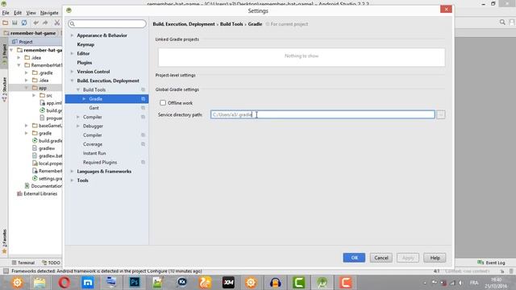Open the View menu in Android Studio
Viewport: 516px width, 290px height.
coord(31,13)
